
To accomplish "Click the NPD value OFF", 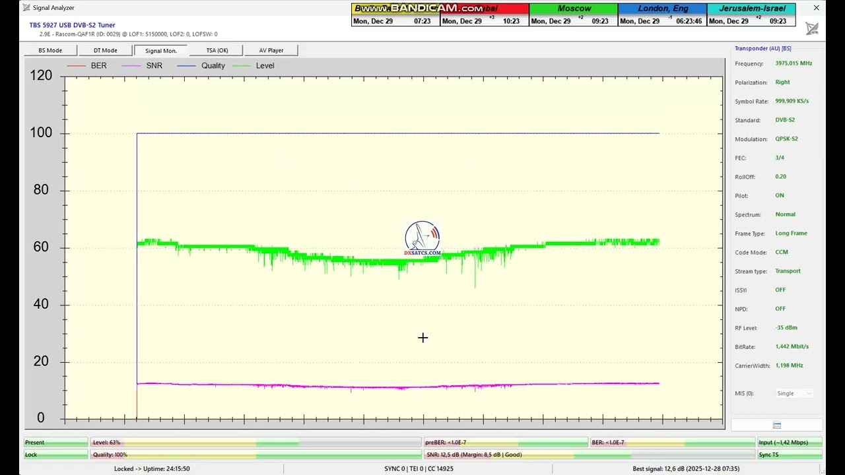I will pyautogui.click(x=780, y=309).
